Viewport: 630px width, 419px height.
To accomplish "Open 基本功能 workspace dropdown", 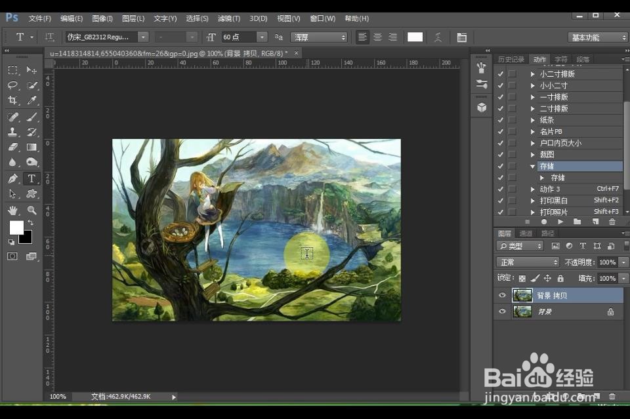I will [598, 37].
